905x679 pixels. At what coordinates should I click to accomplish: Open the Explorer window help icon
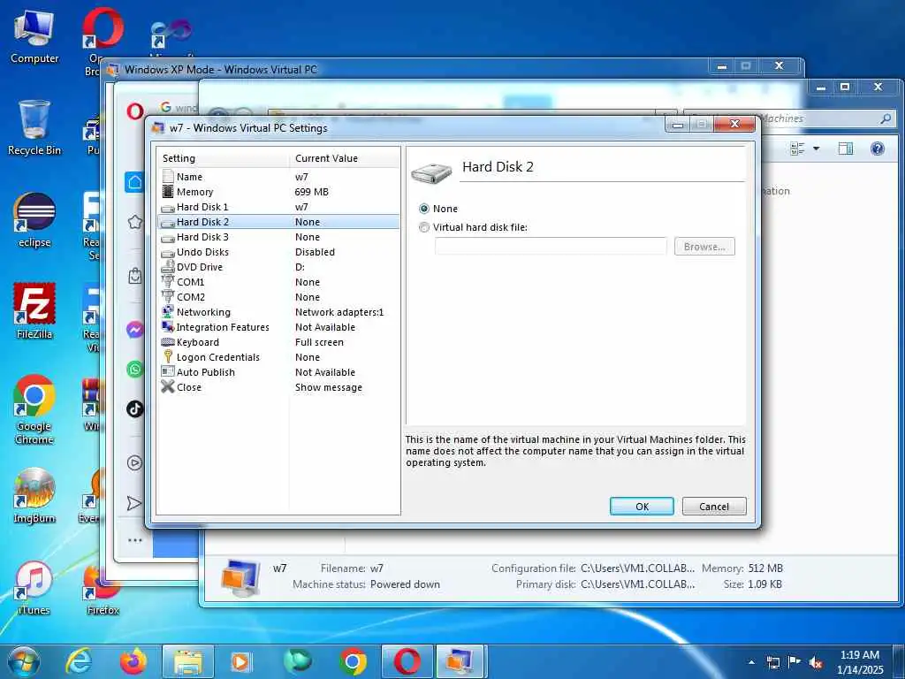point(878,149)
